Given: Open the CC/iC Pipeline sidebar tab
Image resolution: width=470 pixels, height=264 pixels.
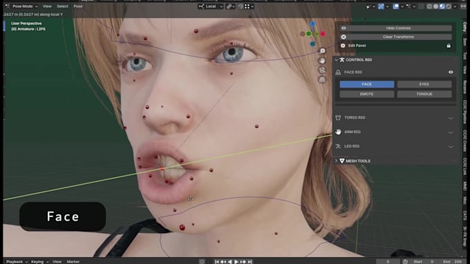Looking at the screenshot, I should click(x=464, y=112).
